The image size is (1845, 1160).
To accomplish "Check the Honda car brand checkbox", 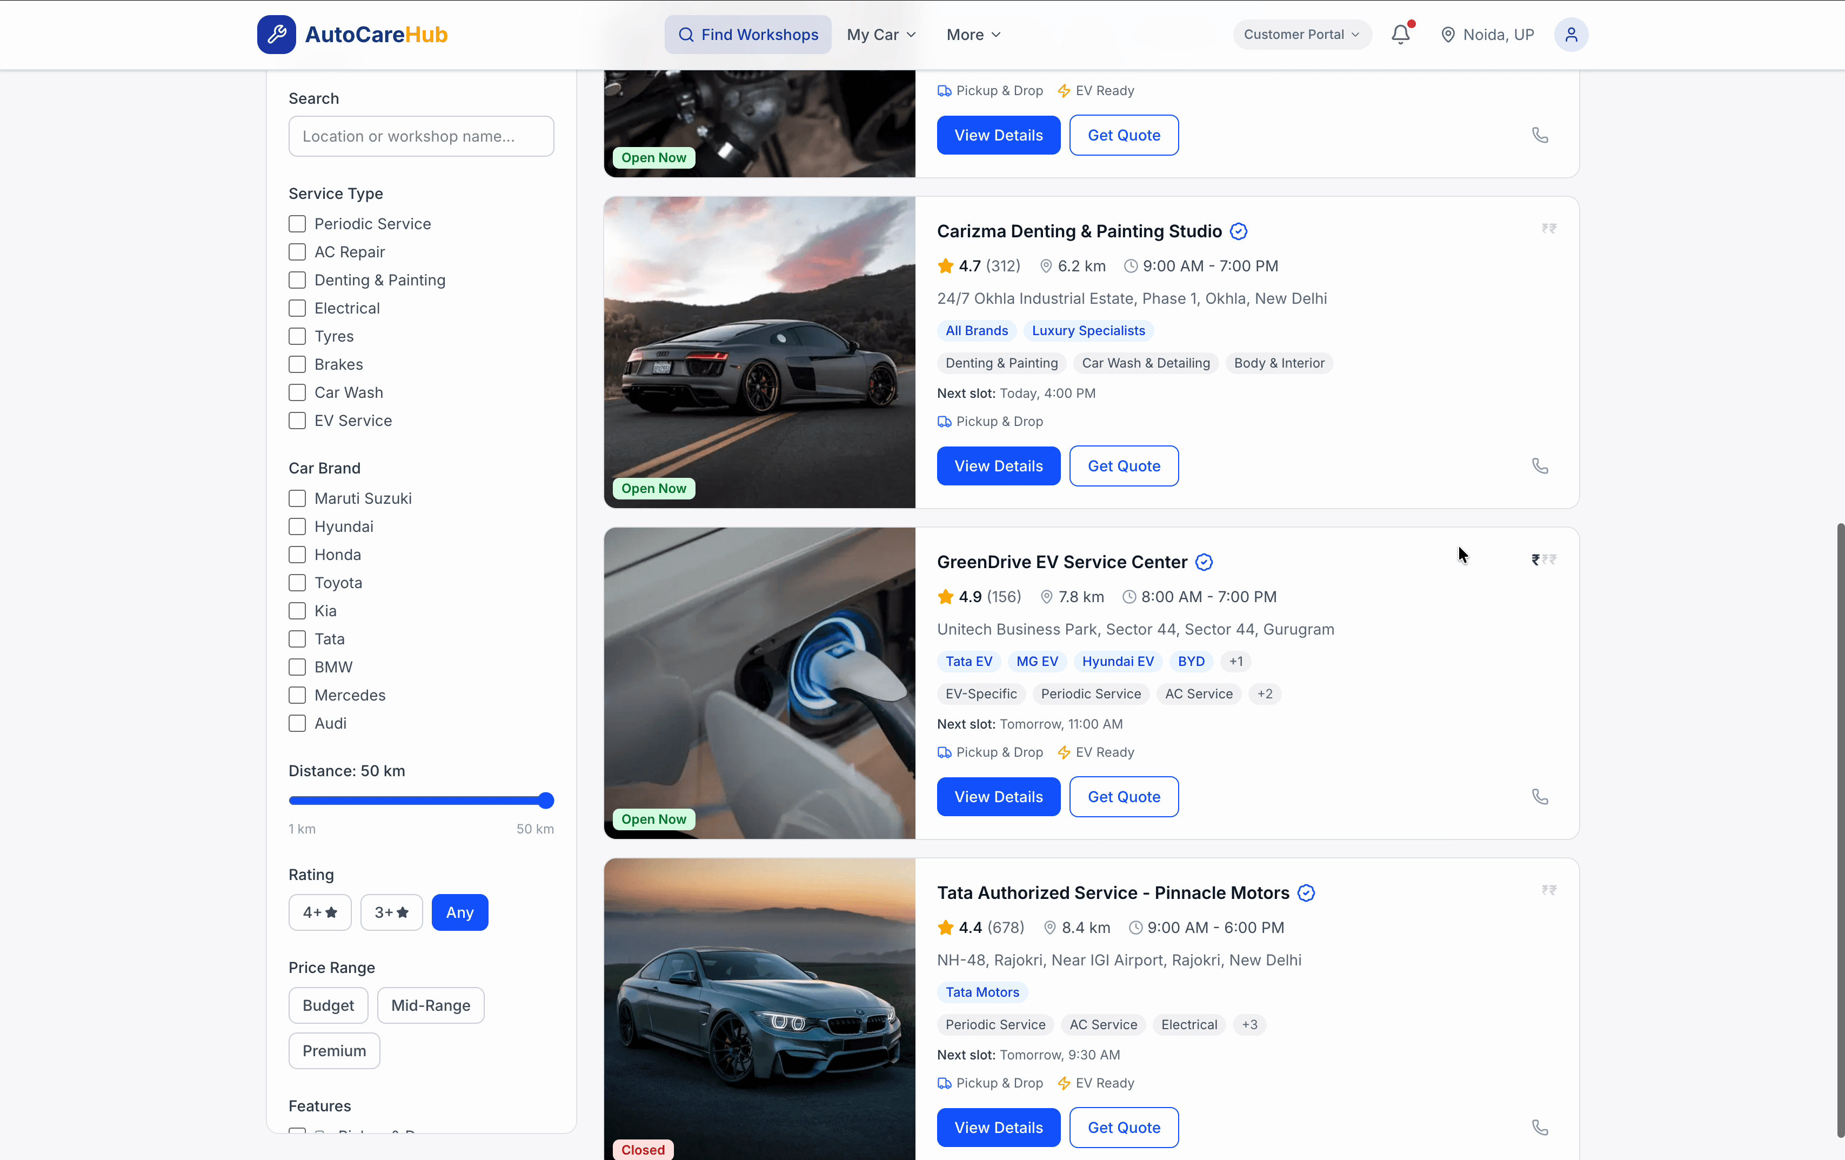I will tap(297, 554).
